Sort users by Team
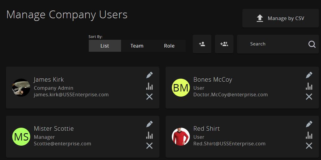Image resolution: width=321 pixels, height=160 pixels. pos(137,46)
